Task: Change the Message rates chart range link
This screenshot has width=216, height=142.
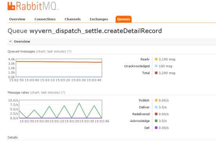Action: point(45,92)
